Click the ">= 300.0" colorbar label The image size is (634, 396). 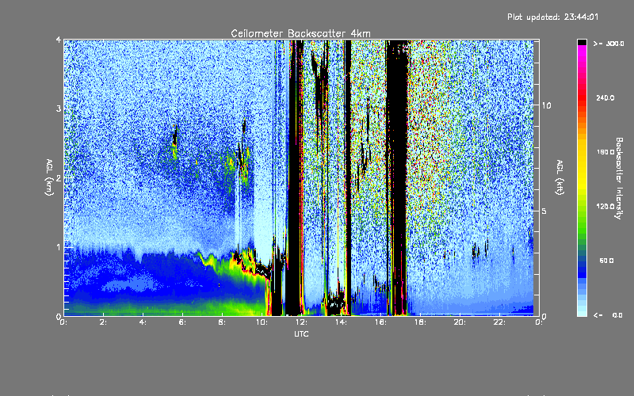coord(609,44)
